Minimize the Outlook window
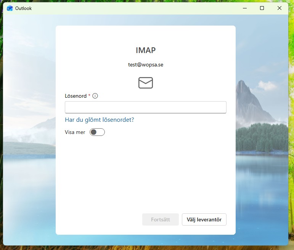This screenshot has width=294, height=250. (244, 8)
